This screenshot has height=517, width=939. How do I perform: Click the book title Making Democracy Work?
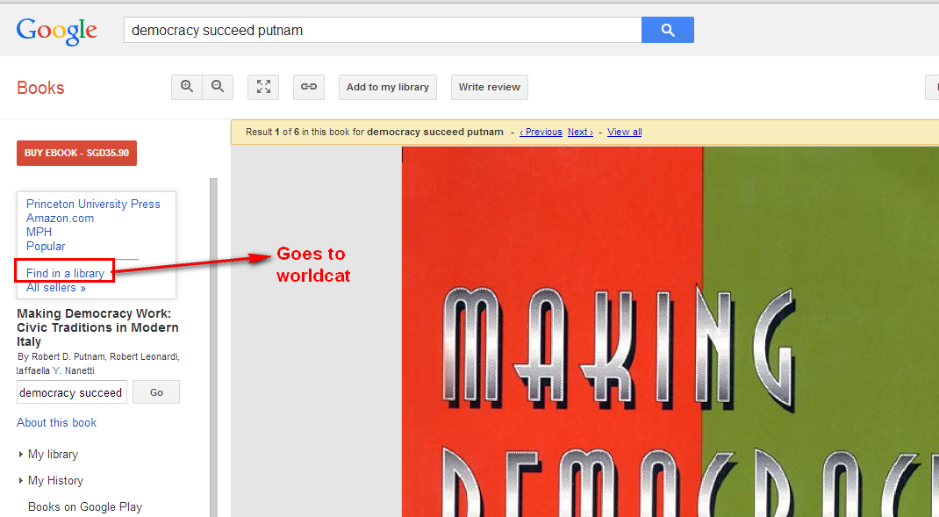coord(97,327)
